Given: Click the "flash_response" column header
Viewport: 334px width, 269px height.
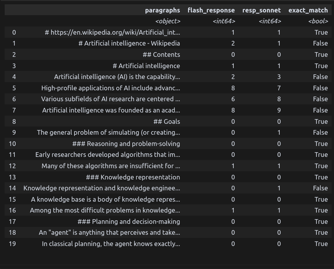Looking at the screenshot, I should (x=211, y=10).
